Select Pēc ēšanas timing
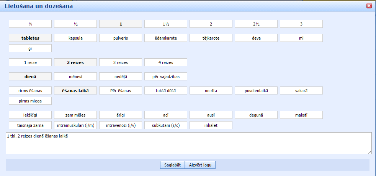This screenshot has width=376, height=176. pyautogui.click(x=121, y=91)
